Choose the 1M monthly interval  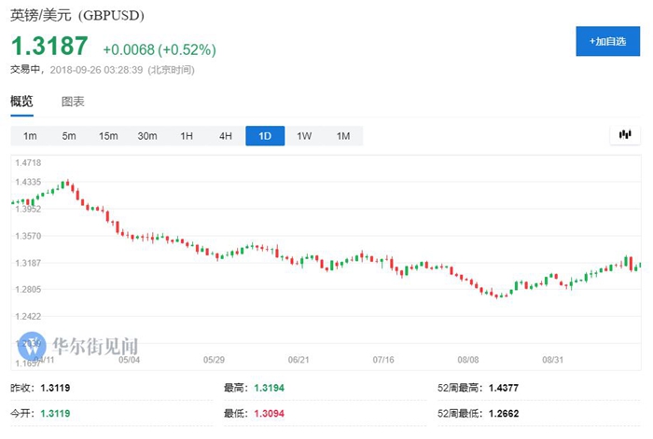pos(343,136)
